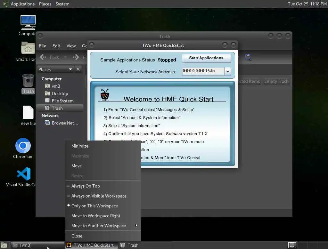The height and width of the screenshot is (249, 328).
Task: Click Empty Trash button
Action: [x=276, y=81]
